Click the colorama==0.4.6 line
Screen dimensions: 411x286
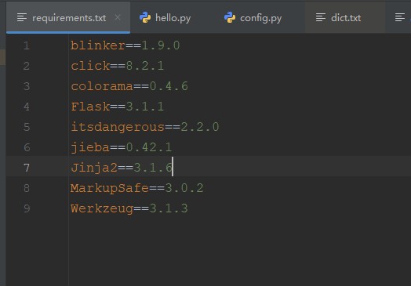[x=129, y=86]
